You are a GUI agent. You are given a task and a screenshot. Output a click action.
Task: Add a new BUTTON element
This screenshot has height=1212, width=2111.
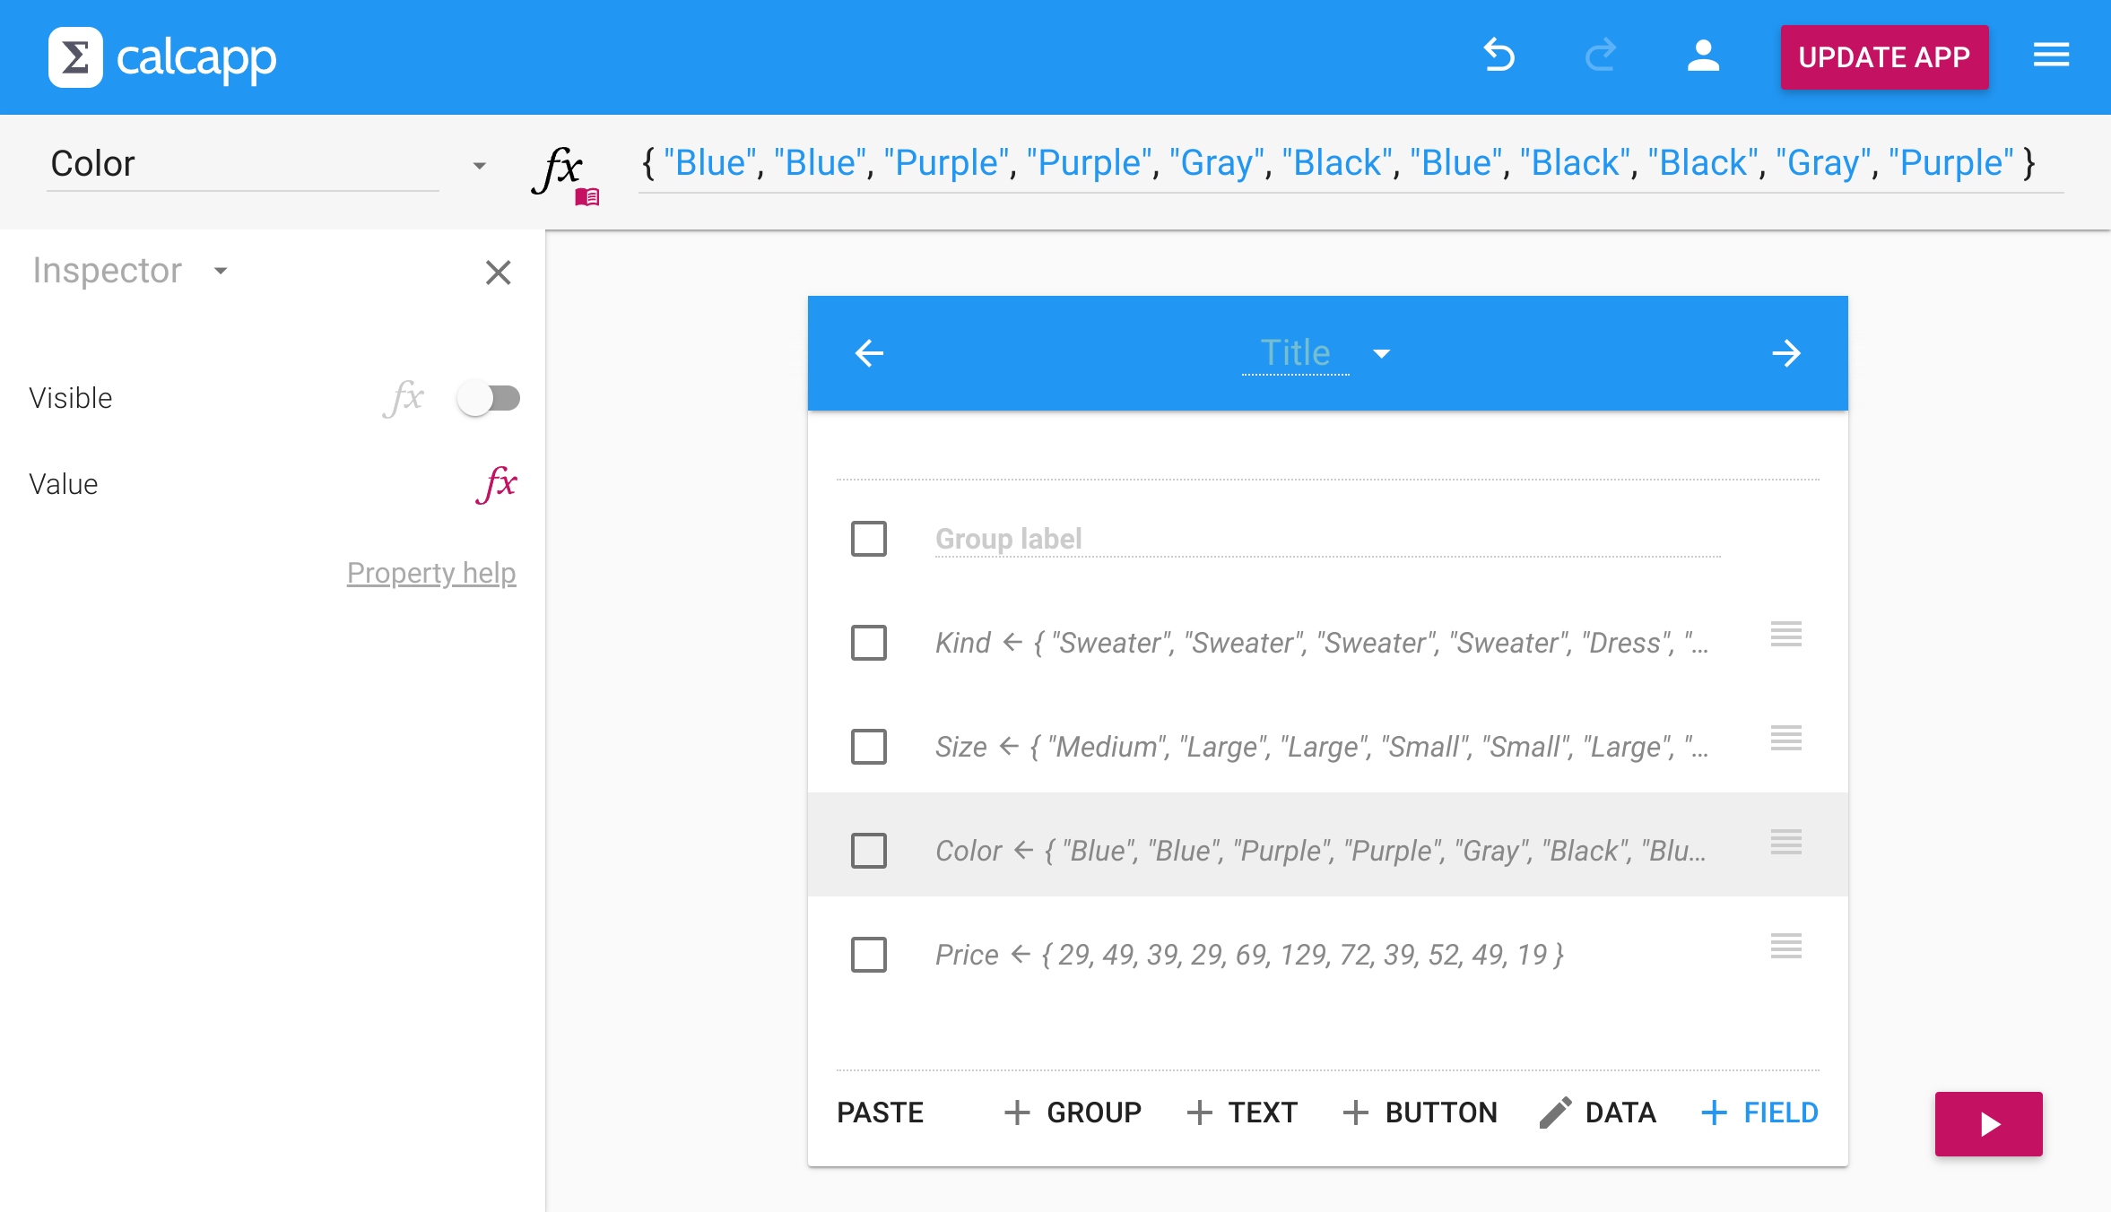[1420, 1112]
